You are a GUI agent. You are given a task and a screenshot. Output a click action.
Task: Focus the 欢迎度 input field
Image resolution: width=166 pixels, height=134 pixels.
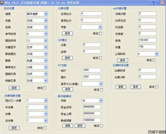coord(147,27)
